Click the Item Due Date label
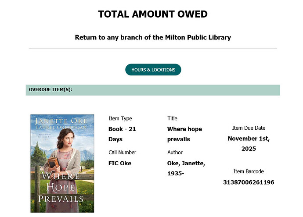303x217 pixels. click(249, 128)
